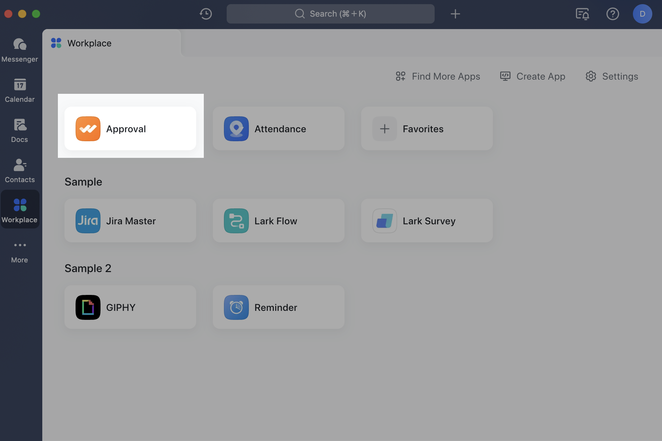This screenshot has height=441, width=662.
Task: Launch the Reminder app
Action: click(x=278, y=307)
